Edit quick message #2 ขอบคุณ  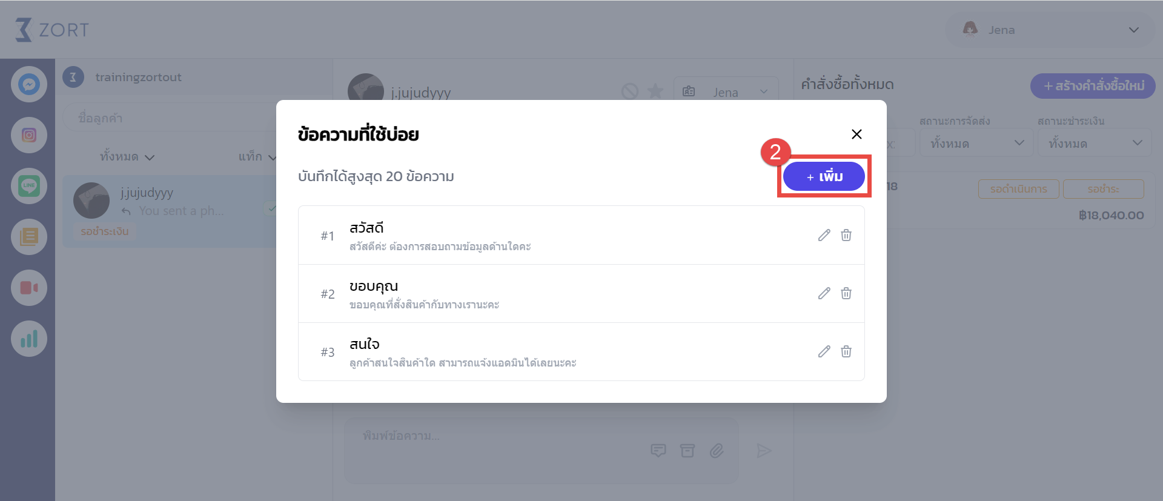click(x=824, y=293)
